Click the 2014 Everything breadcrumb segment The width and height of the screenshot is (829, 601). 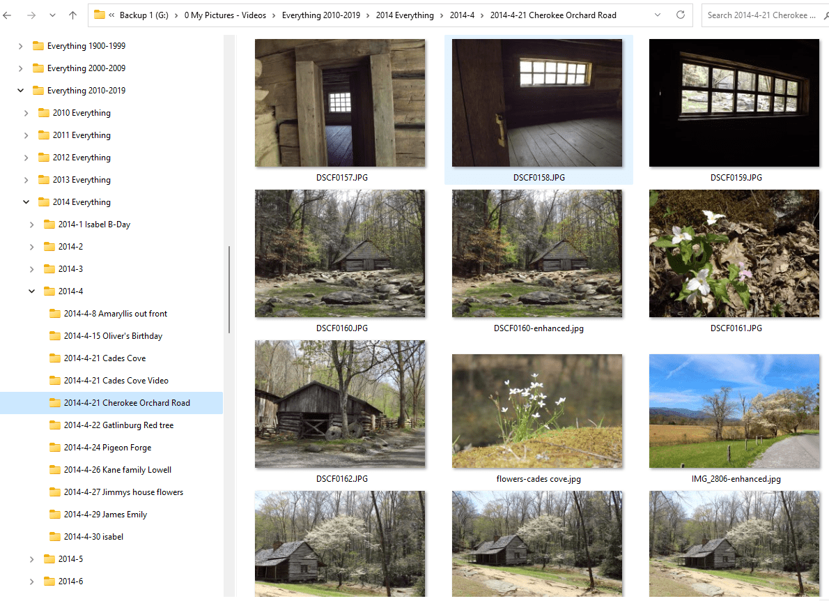click(404, 15)
